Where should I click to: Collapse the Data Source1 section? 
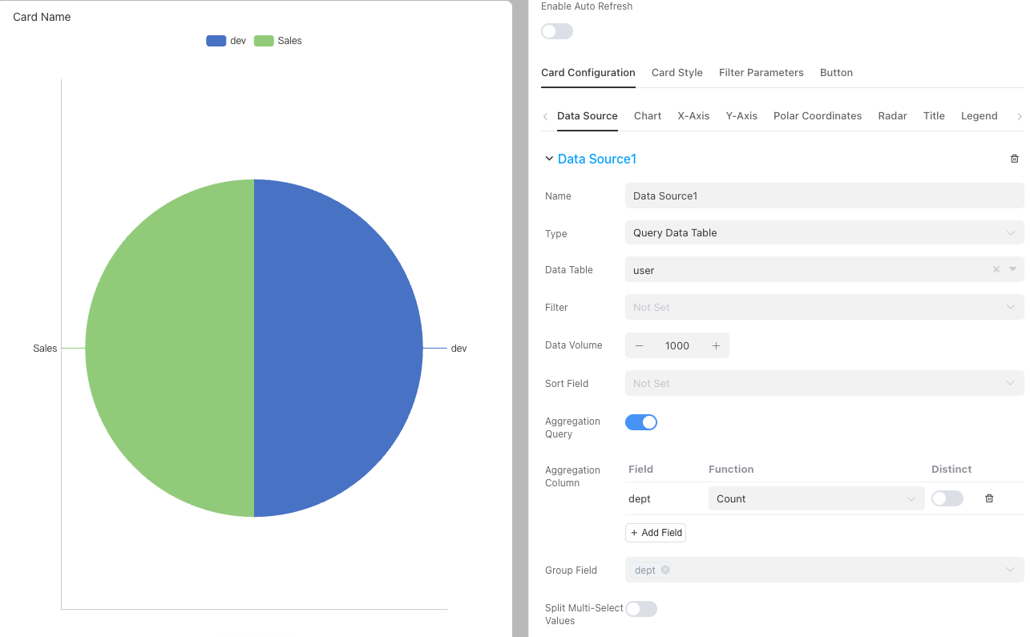tap(549, 159)
